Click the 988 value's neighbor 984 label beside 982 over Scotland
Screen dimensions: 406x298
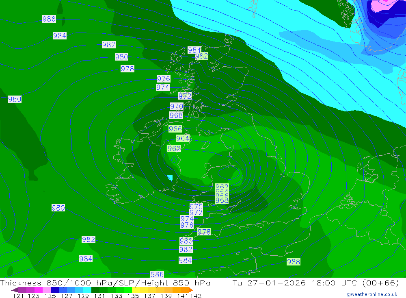194,50
